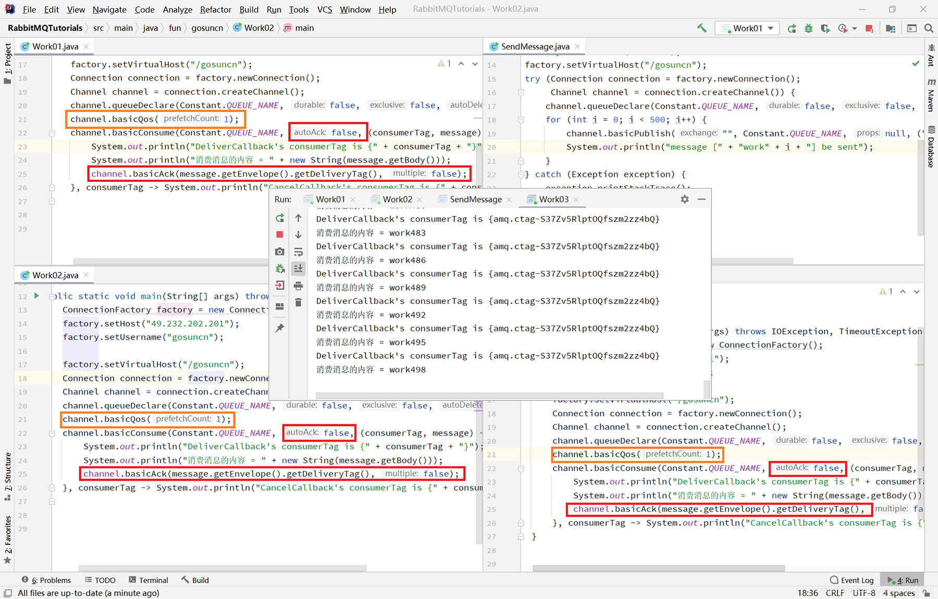The image size is (938, 599).
Task: Run with coverage from the main toolbar
Action: click(x=825, y=28)
